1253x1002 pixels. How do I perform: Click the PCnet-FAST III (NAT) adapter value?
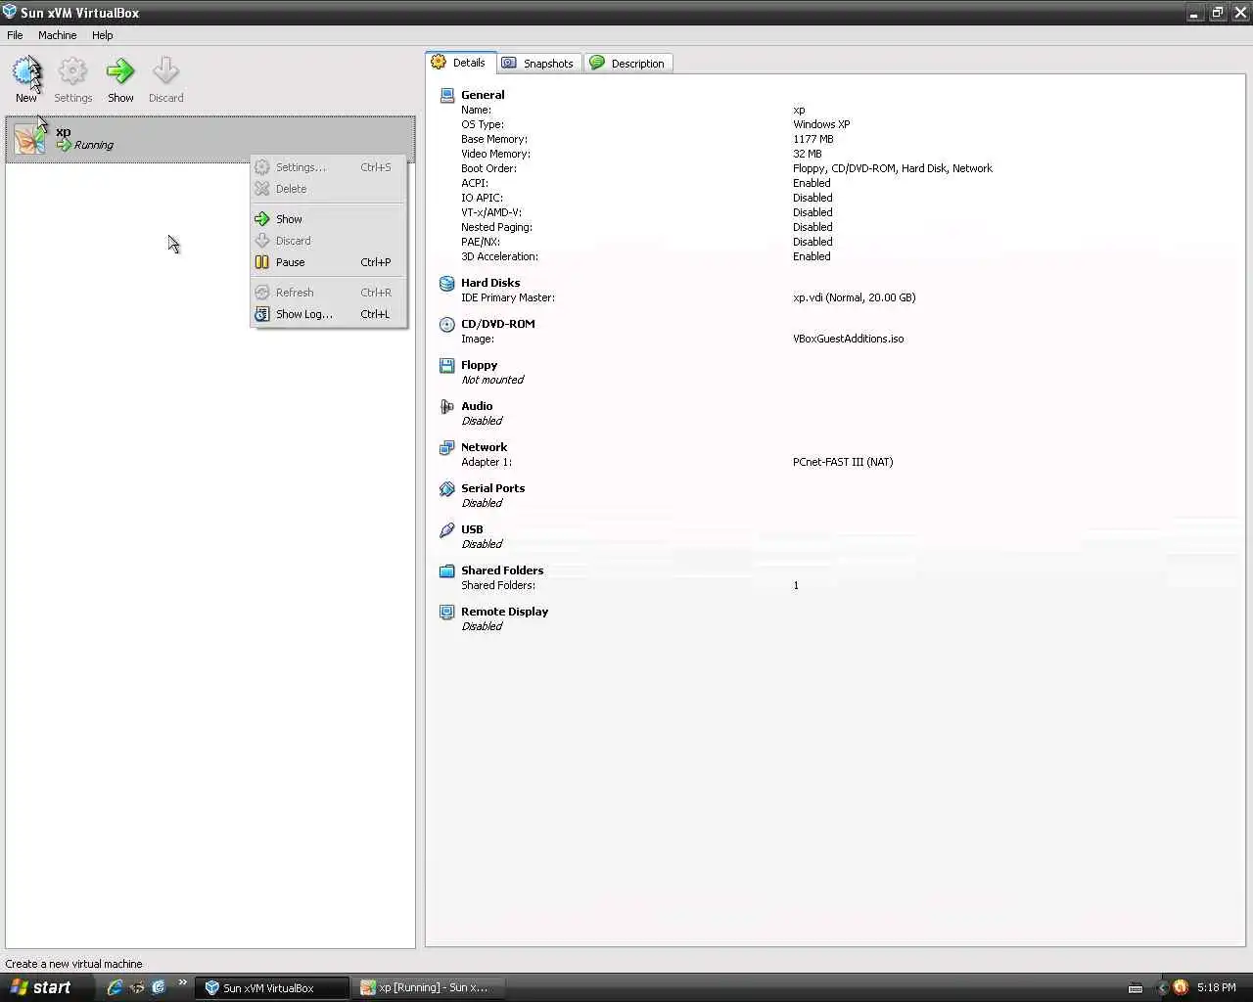coord(843,462)
